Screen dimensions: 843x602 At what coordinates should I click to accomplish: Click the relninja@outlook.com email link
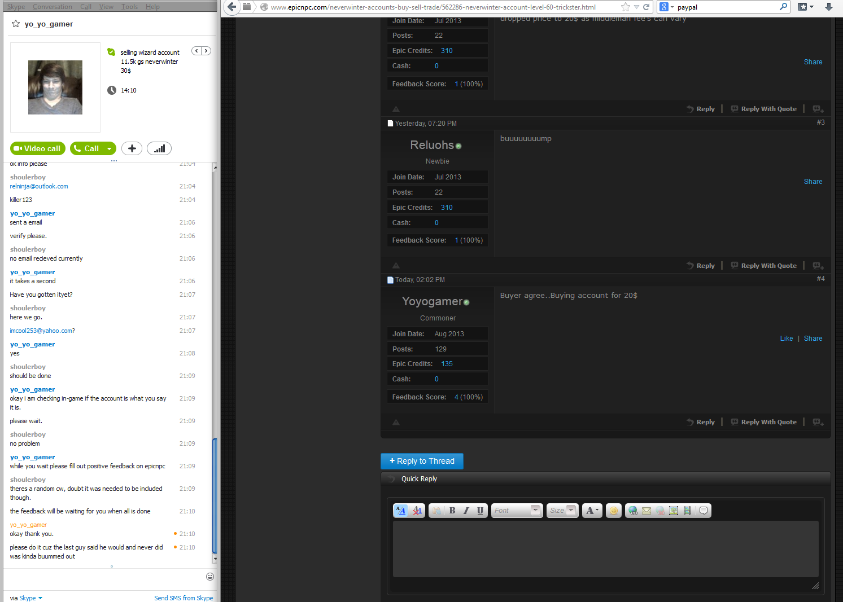coord(39,186)
